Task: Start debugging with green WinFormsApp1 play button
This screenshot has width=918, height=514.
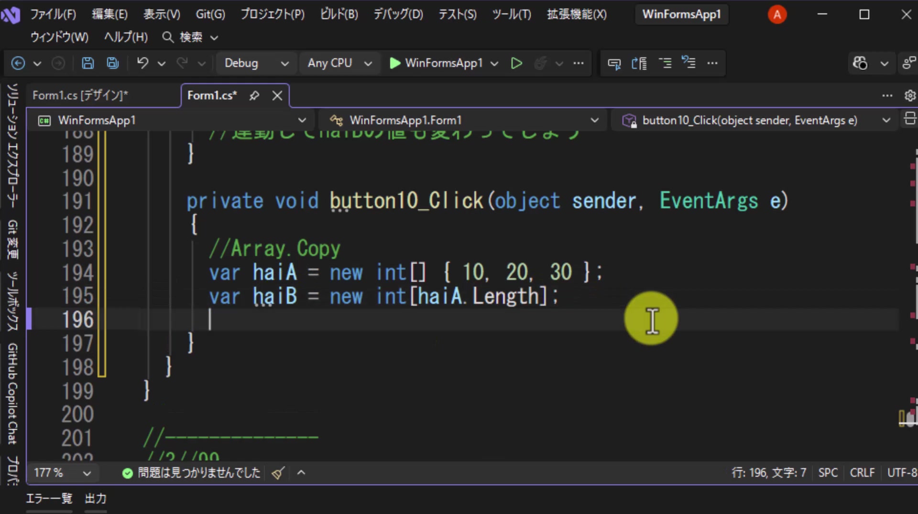Action: 436,63
